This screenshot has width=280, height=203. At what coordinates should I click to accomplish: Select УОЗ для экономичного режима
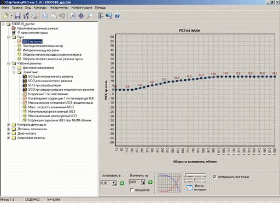pyautogui.click(x=50, y=77)
